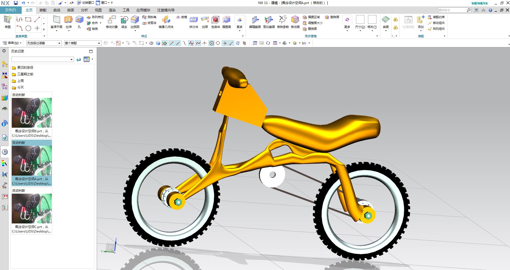Click the 阵列特征 pattern feature icon
510x270 pixels.
[x=89, y=17]
